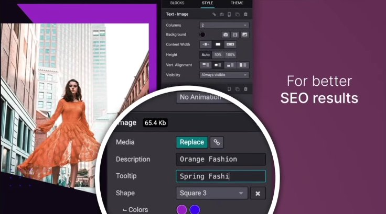Click trash icon in the second section header
The width and height of the screenshot is (386, 214).
[x=245, y=89]
